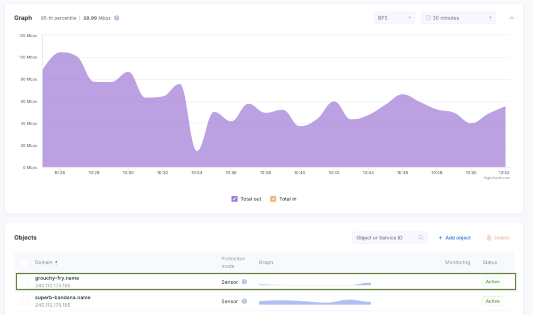Image resolution: width=533 pixels, height=315 pixels.
Task: Collapse the Graph panel with the chevron
Action: pyautogui.click(x=512, y=18)
